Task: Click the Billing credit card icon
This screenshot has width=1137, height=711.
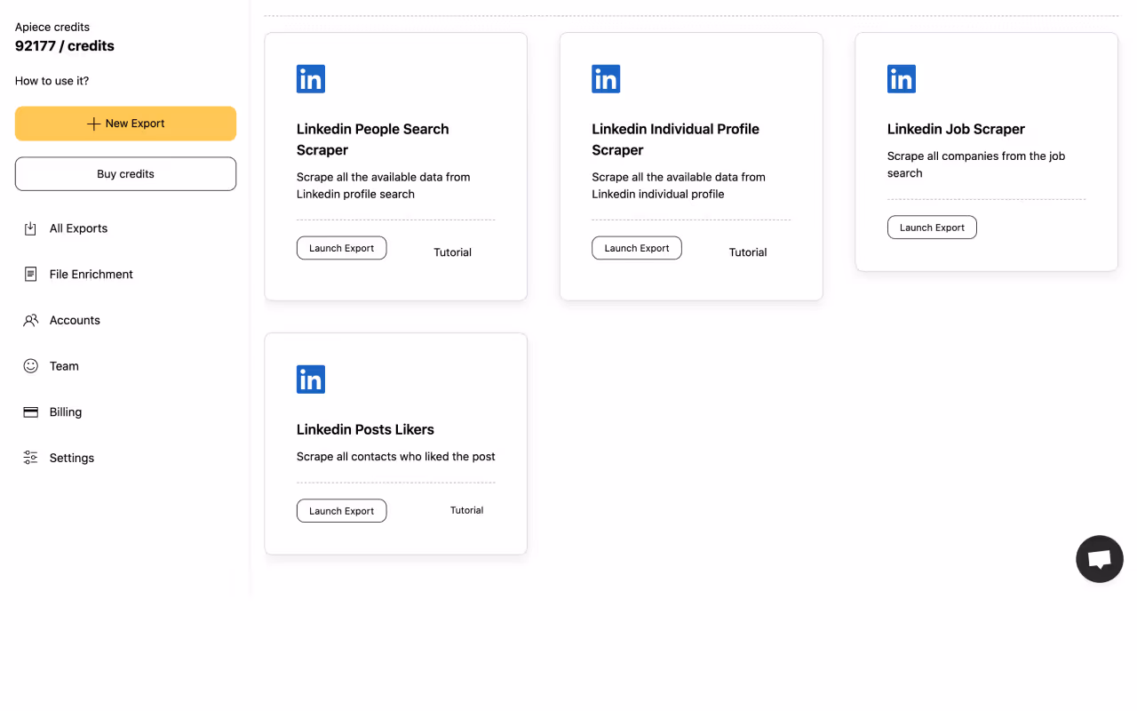Action: [x=30, y=412]
